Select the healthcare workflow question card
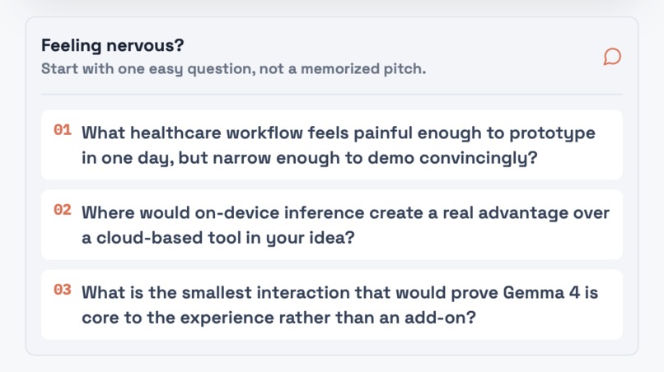 point(331,145)
